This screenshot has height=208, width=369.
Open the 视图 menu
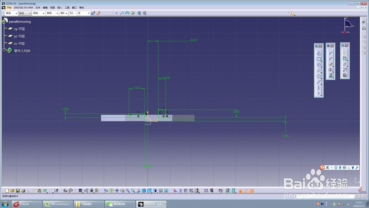(52, 7)
